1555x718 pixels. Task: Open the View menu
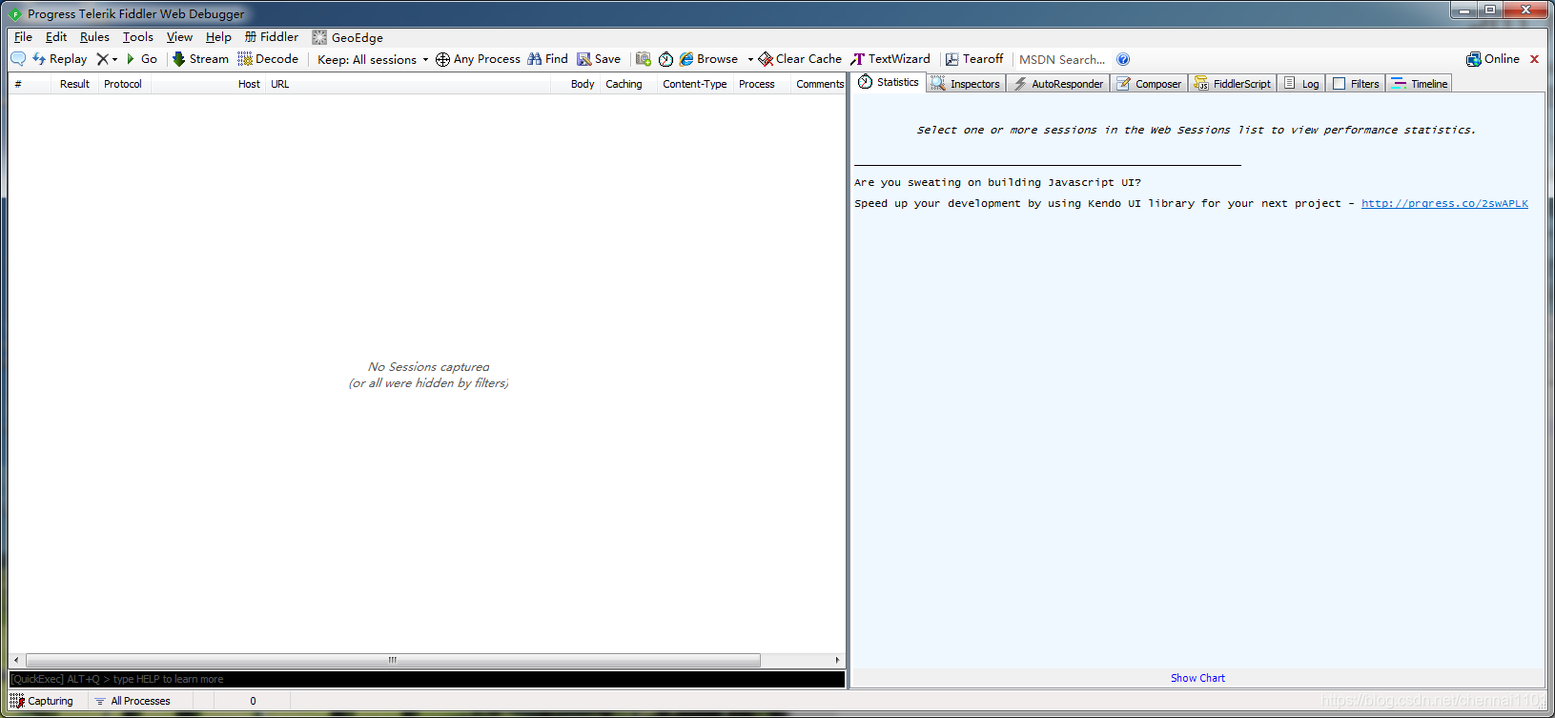click(x=179, y=37)
